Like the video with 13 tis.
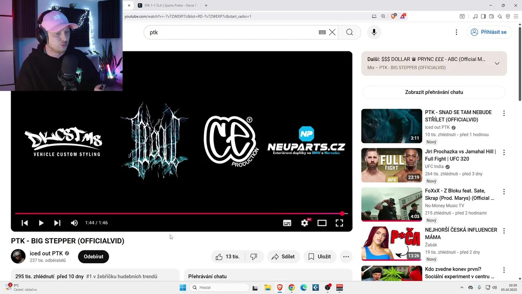 (x=228, y=257)
